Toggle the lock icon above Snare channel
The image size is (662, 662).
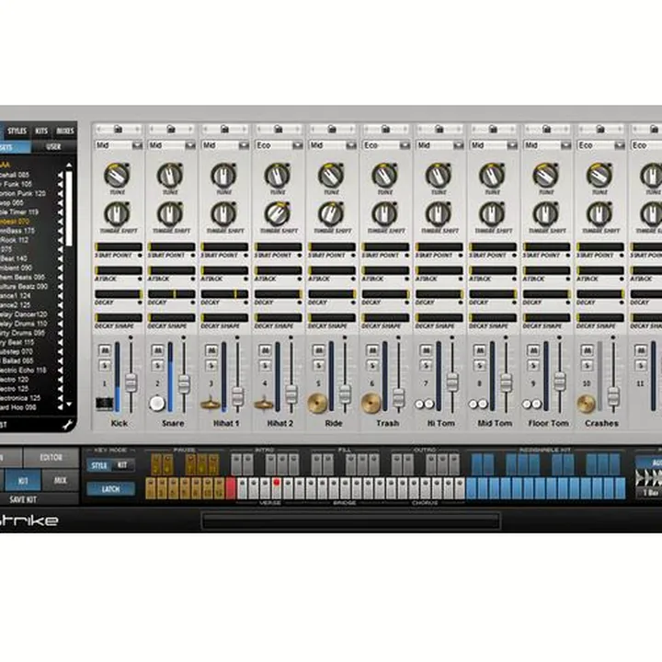171,130
